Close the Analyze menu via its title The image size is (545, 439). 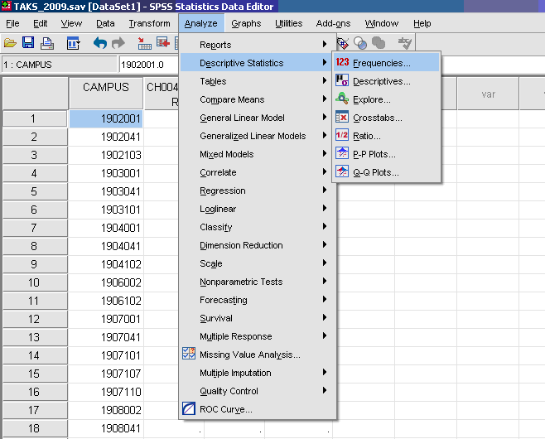click(201, 23)
